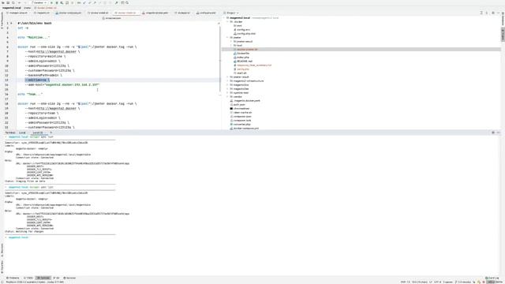Expand the vendor folder
Image resolution: width=505 pixels, height=284 pixels.
[x=228, y=96]
